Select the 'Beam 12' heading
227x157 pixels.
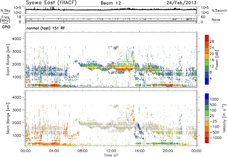(x=111, y=3)
